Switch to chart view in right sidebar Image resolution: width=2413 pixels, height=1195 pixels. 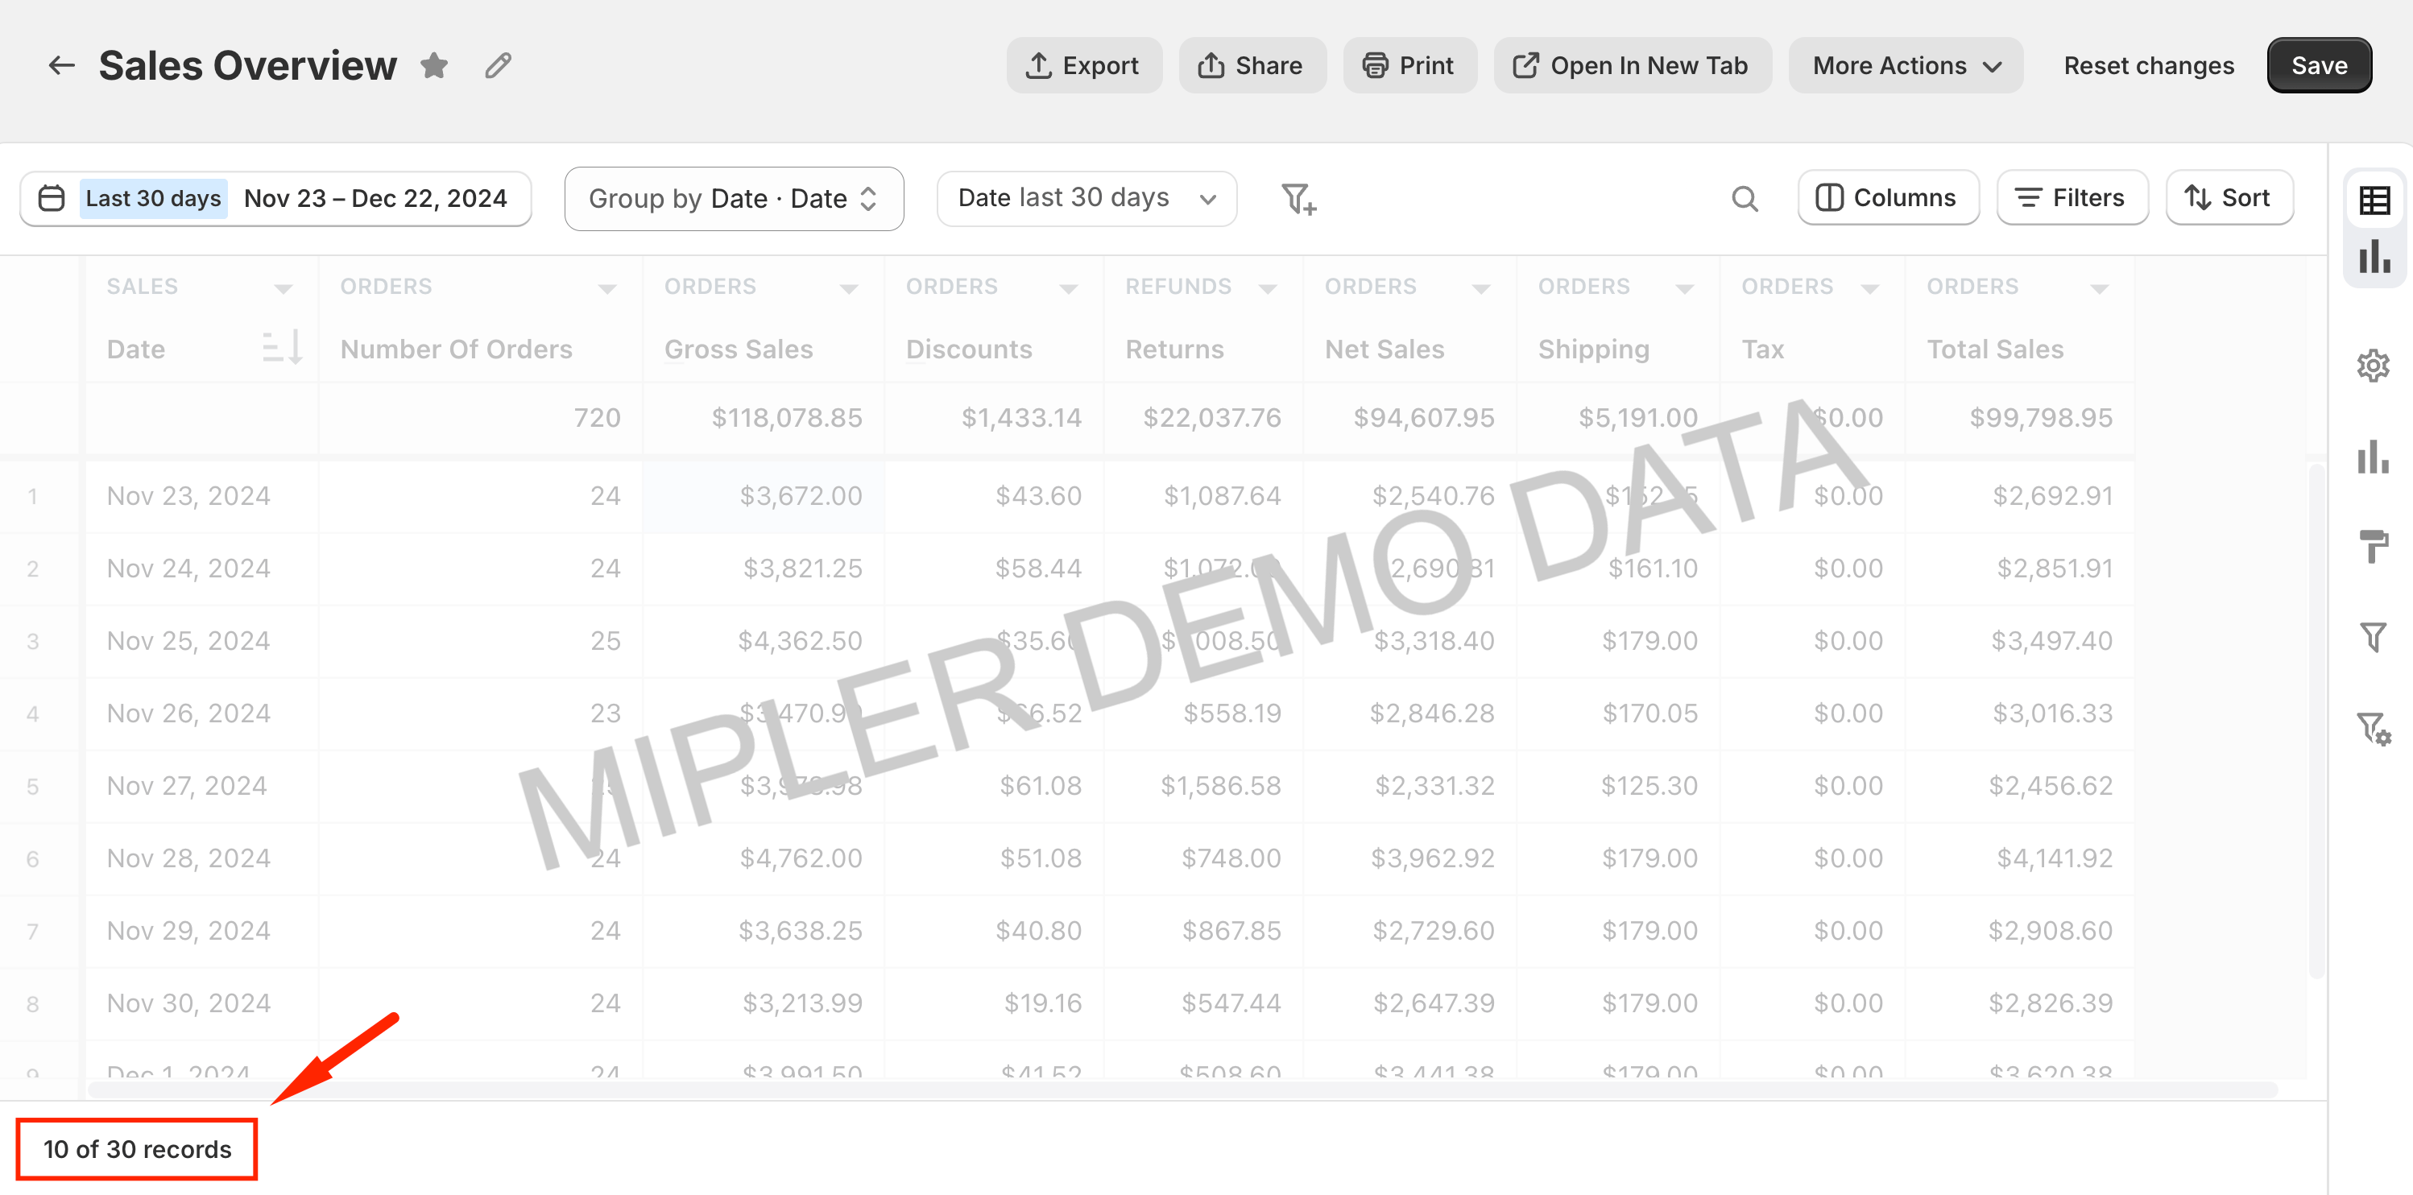[x=2374, y=257]
